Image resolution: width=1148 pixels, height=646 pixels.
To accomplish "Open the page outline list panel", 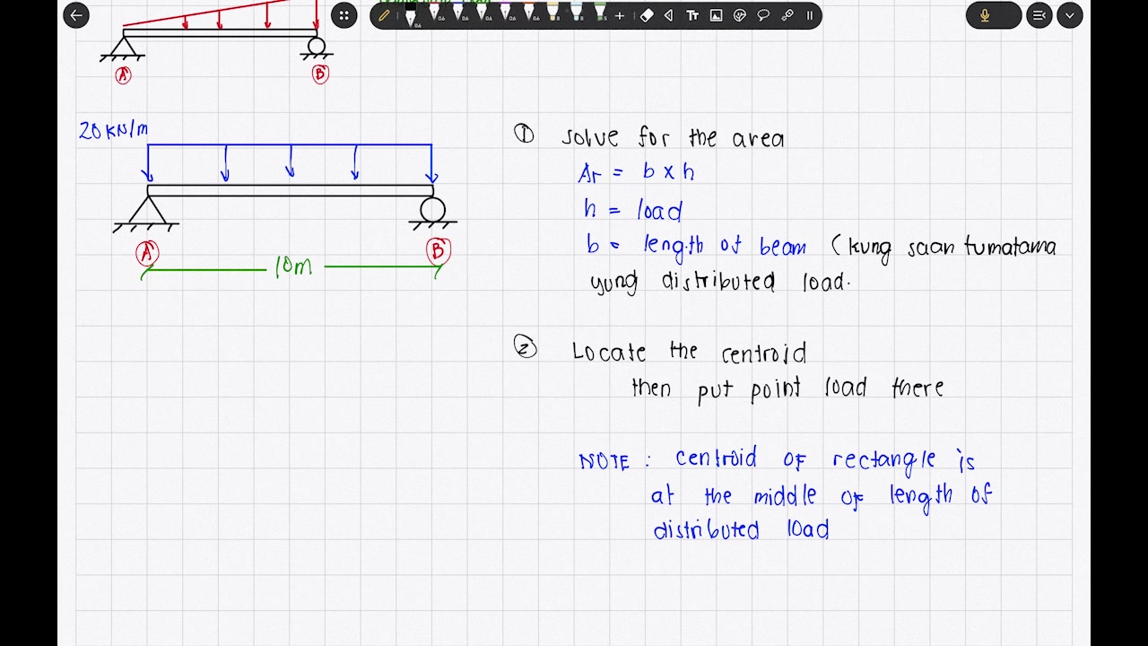I will point(1039,15).
